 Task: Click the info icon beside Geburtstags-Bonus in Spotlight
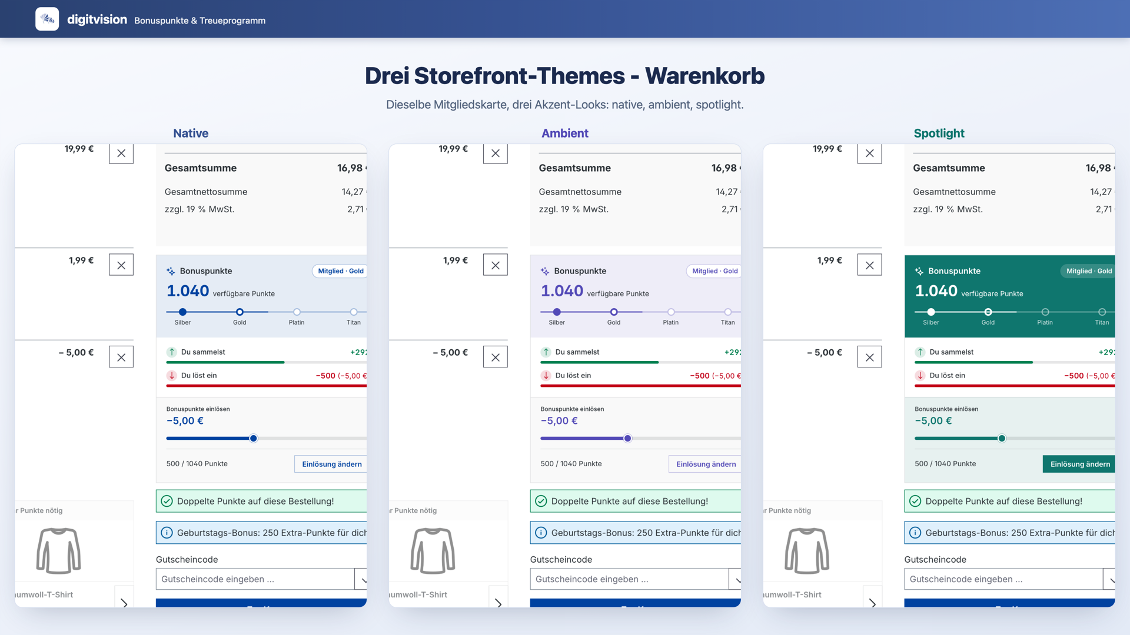coord(915,533)
